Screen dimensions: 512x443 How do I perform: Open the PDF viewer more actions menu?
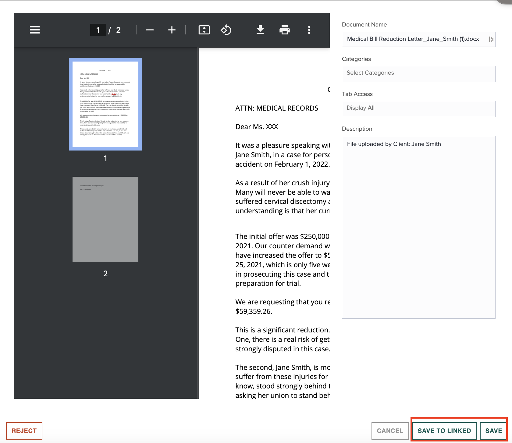[x=309, y=30]
